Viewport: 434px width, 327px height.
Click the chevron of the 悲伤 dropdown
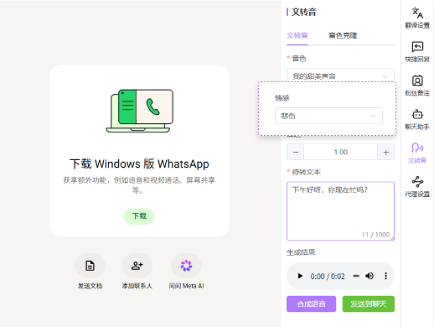(x=373, y=116)
